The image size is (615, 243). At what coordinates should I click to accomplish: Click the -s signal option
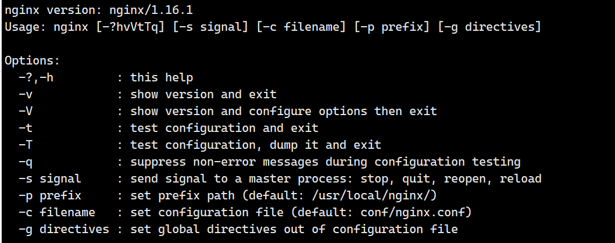[x=50, y=179]
